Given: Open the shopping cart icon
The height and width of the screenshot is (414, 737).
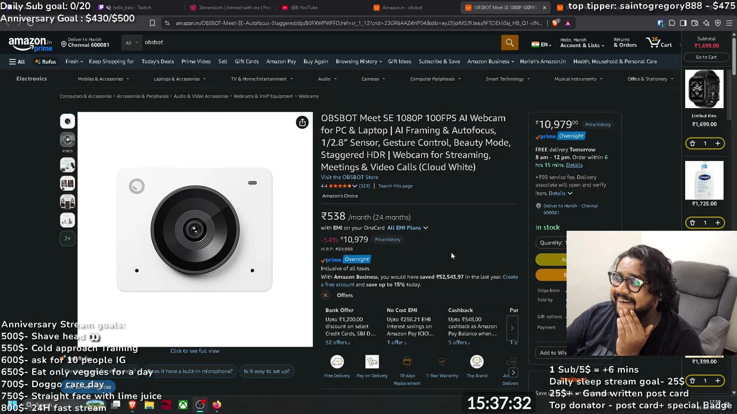Looking at the screenshot, I should [x=659, y=43].
